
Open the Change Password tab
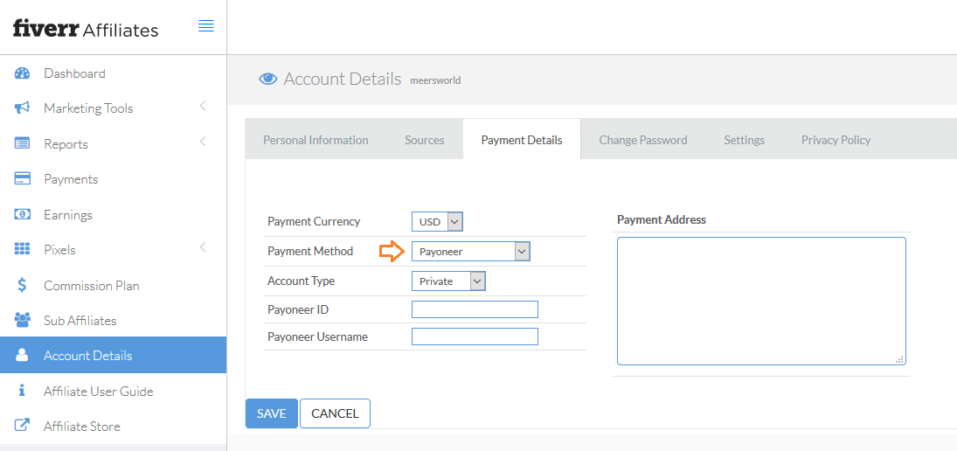643,140
